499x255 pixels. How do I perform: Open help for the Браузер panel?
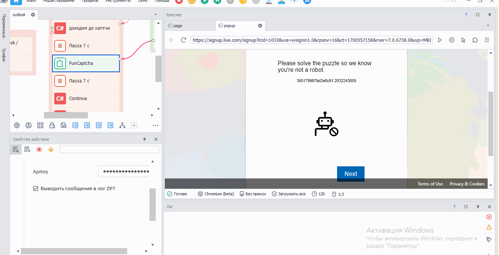[466, 15]
